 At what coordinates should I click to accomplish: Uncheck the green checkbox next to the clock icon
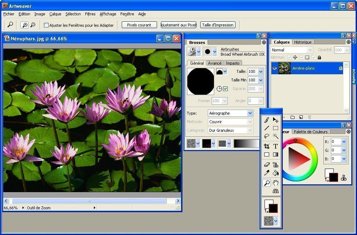pos(225,89)
